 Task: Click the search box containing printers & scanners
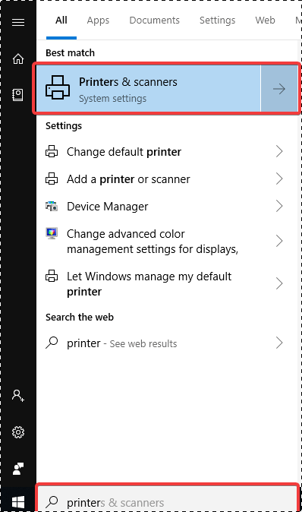point(167,498)
